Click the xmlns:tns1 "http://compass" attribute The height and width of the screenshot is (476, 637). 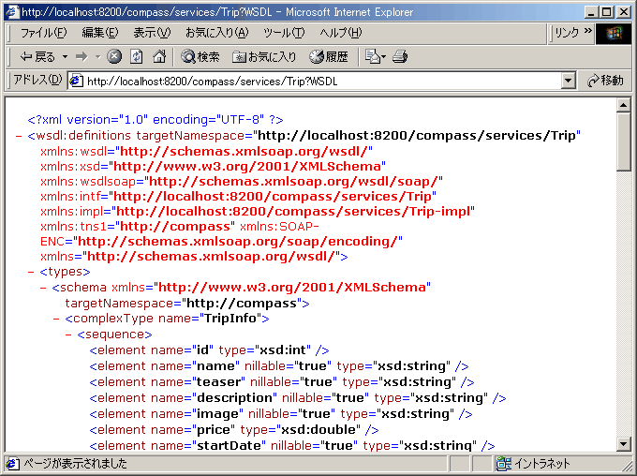(138, 227)
